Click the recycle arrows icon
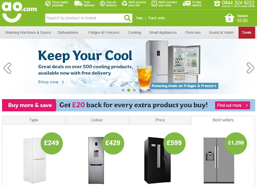 tap(124, 3)
